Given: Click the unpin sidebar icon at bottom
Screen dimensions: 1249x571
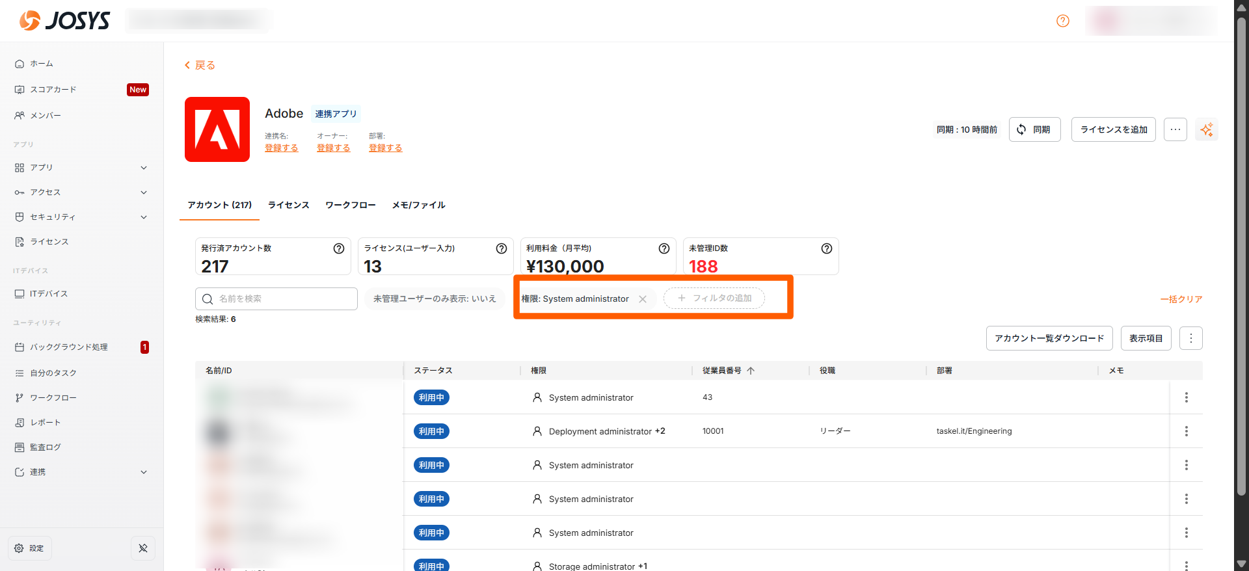Looking at the screenshot, I should (x=143, y=548).
